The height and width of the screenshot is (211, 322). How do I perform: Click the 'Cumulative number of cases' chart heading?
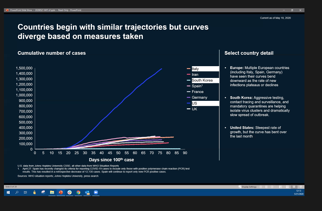52,53
